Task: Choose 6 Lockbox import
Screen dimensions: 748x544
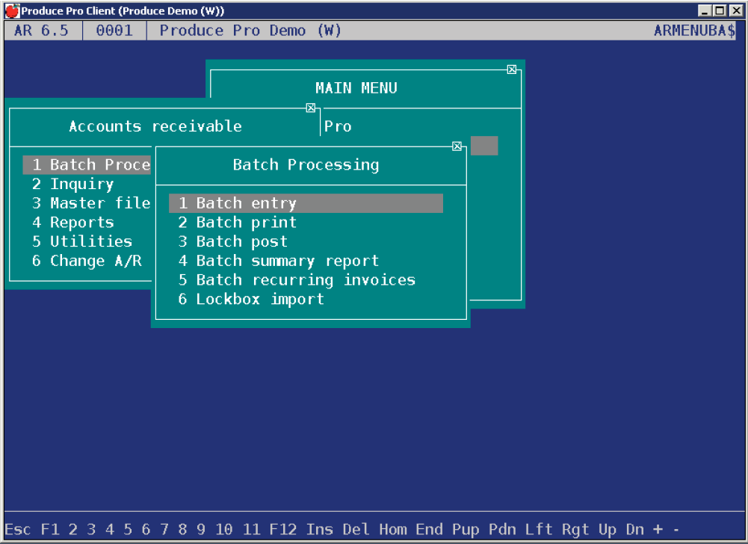Action: click(251, 299)
